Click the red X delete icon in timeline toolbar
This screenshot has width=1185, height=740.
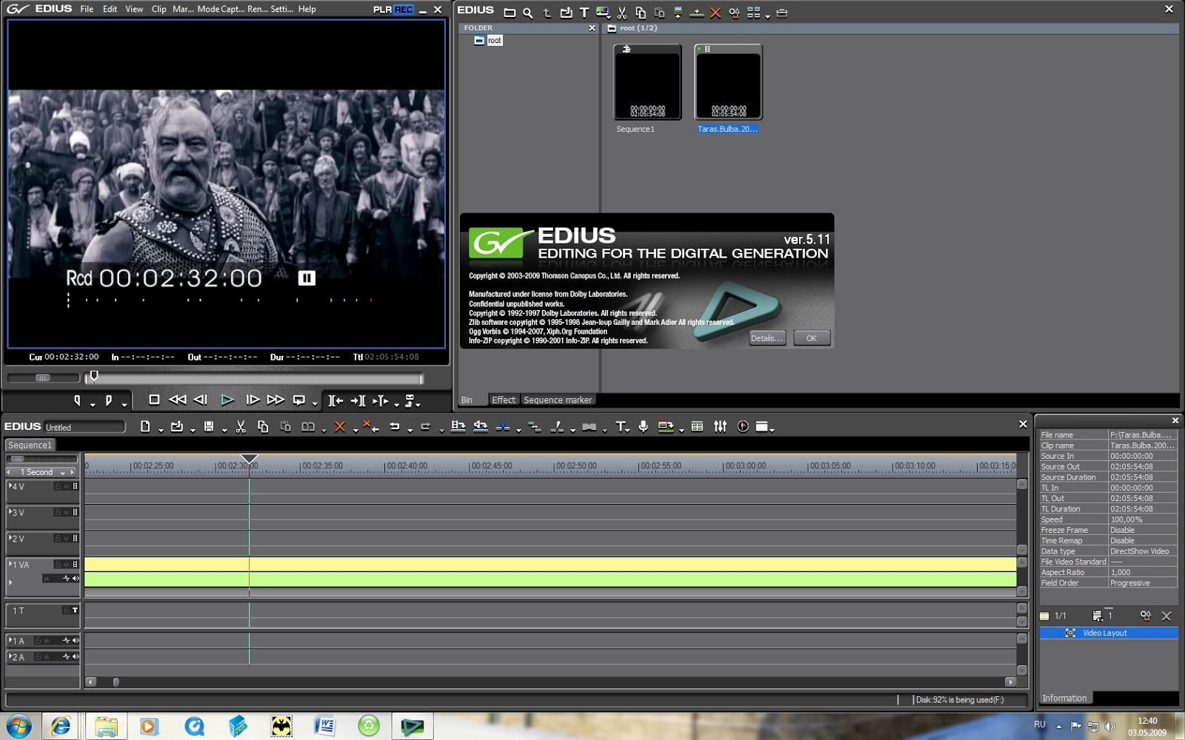click(x=340, y=426)
